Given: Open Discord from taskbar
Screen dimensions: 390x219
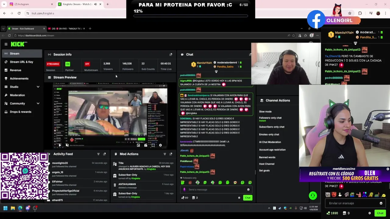Looking at the screenshot, I should tap(28, 208).
